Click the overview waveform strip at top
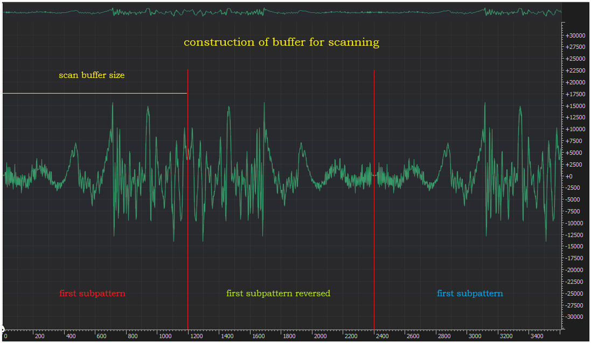Viewport: 591px width, 343px height. click(280, 12)
